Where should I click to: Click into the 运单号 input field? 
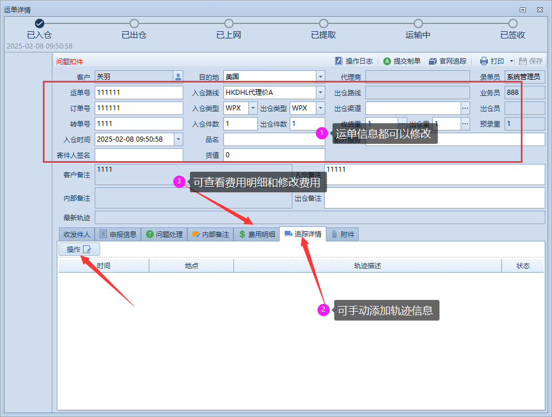tap(139, 93)
